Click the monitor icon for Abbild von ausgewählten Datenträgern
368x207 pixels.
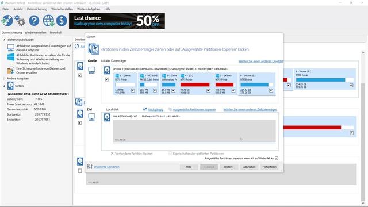pos(11,48)
